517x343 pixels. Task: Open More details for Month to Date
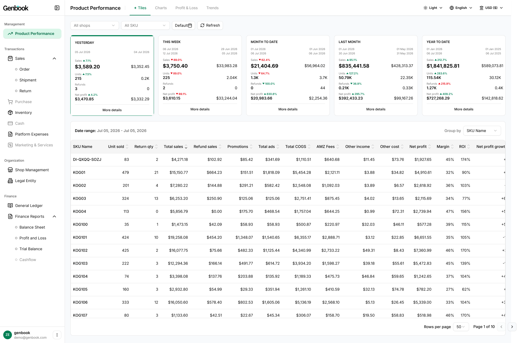coord(288,109)
